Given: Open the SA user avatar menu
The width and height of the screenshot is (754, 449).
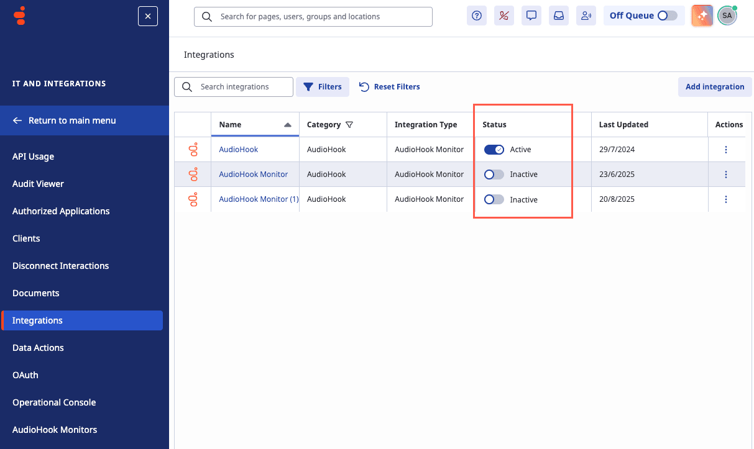Looking at the screenshot, I should [x=727, y=16].
